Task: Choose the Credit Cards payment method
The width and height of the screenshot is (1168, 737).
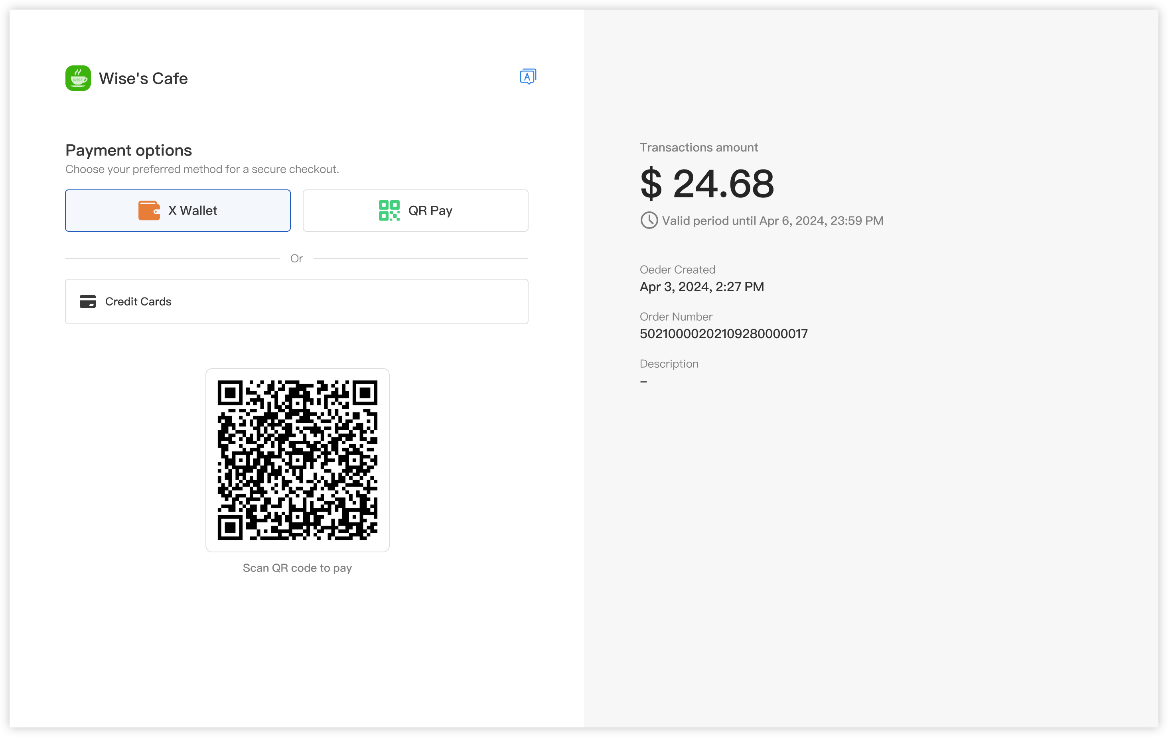Action: pos(297,301)
